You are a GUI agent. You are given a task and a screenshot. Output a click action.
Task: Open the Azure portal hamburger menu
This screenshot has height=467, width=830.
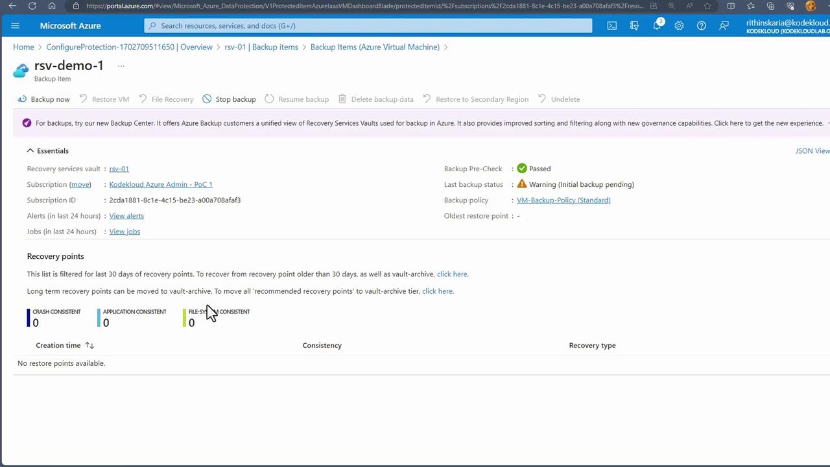(x=16, y=26)
